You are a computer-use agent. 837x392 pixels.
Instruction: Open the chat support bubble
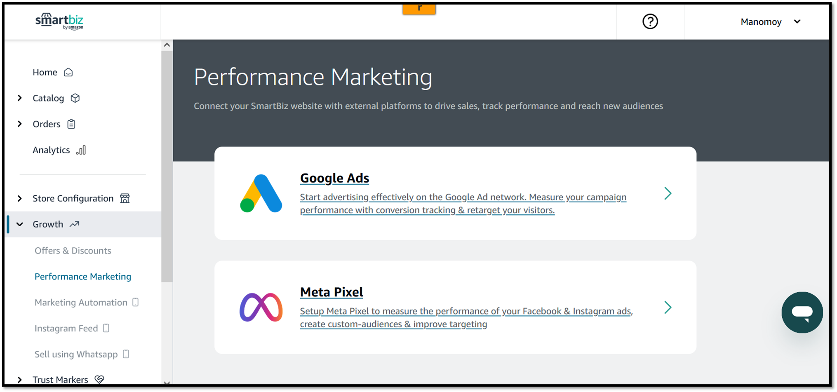pyautogui.click(x=802, y=312)
